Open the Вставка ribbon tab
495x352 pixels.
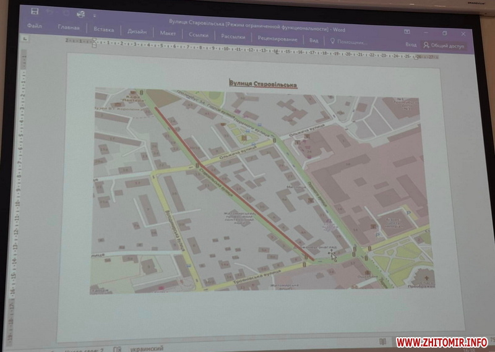tap(104, 29)
